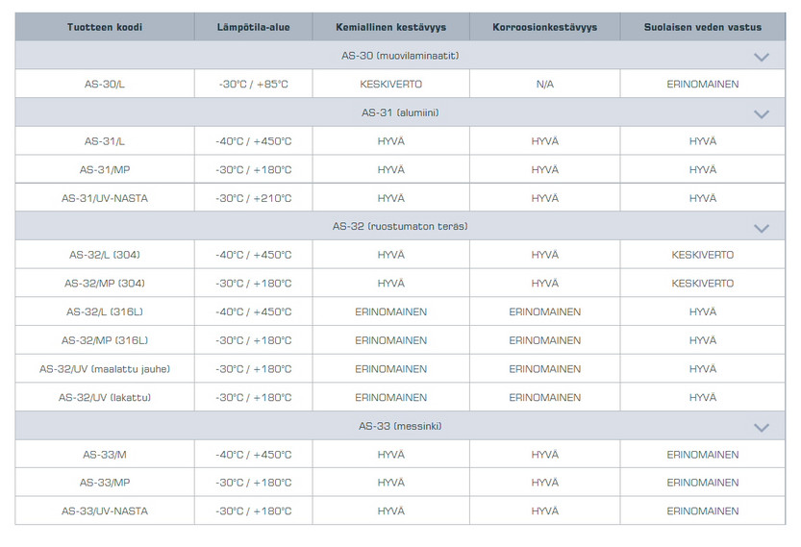Select the AS-30/L product code cell
The height and width of the screenshot is (547, 801).
point(105,85)
